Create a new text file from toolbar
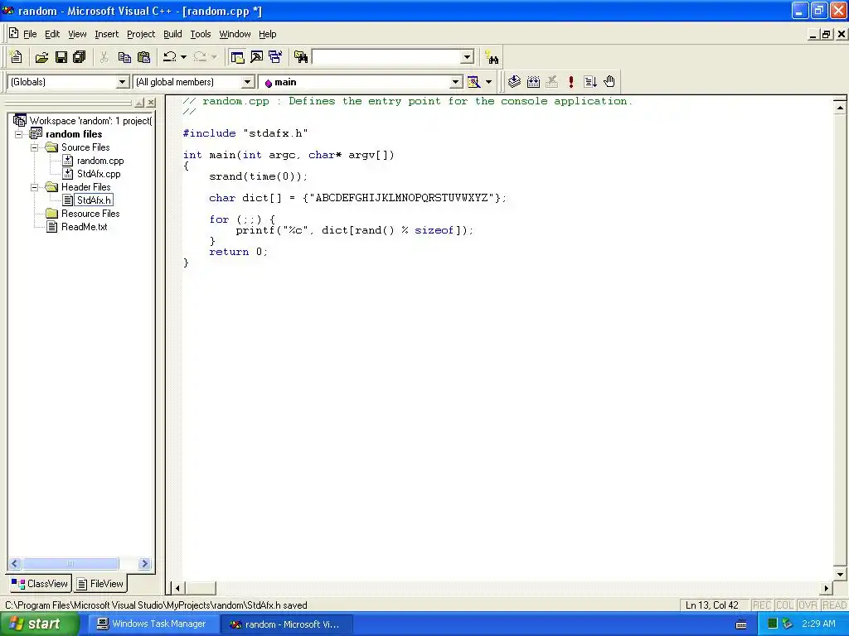 (17, 57)
